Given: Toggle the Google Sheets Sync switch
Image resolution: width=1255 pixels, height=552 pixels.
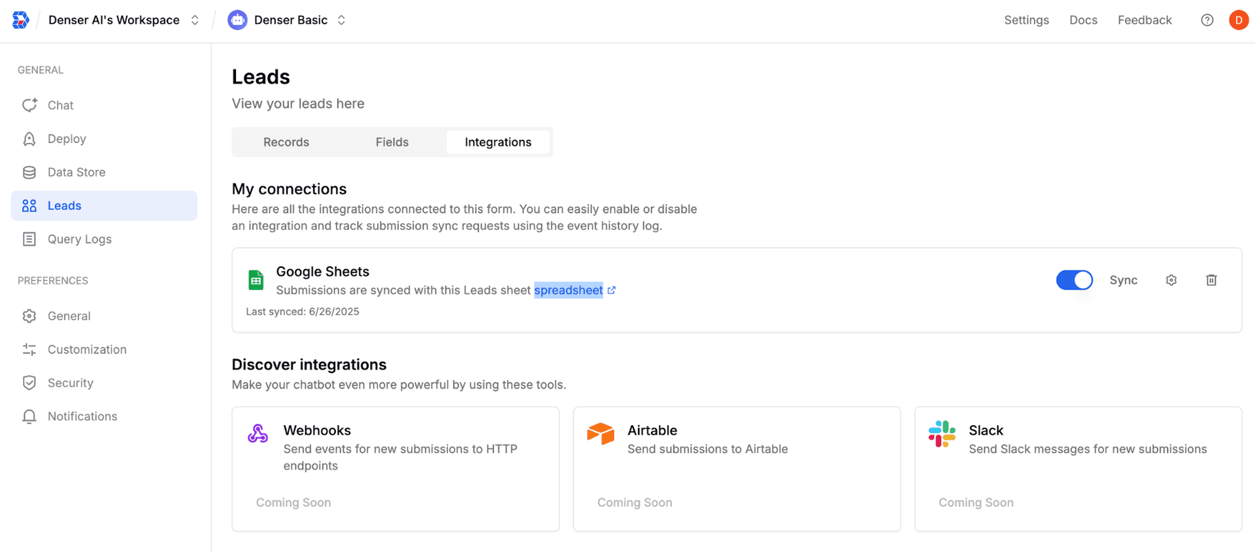Looking at the screenshot, I should (1074, 280).
